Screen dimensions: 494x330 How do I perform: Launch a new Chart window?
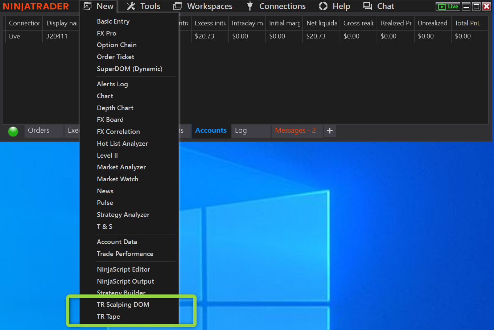point(105,96)
